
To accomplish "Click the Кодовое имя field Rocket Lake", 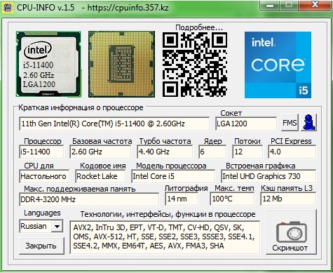I will click(100, 176).
